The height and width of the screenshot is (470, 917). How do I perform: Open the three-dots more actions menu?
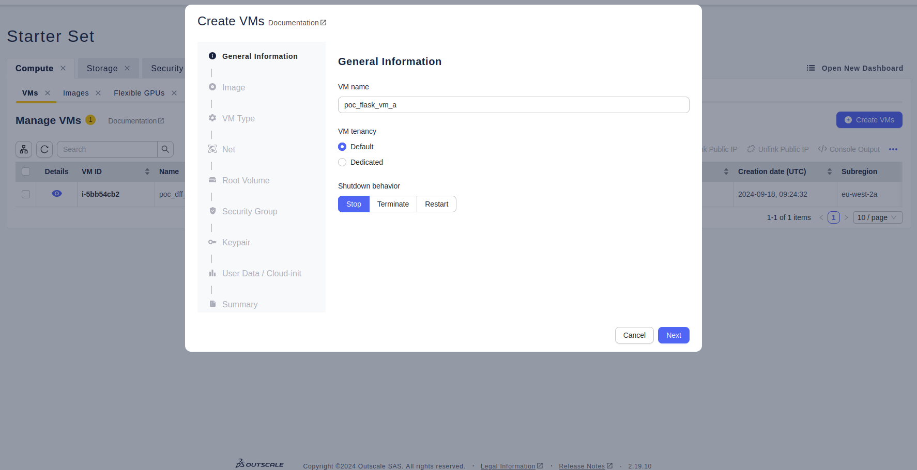[x=893, y=149]
